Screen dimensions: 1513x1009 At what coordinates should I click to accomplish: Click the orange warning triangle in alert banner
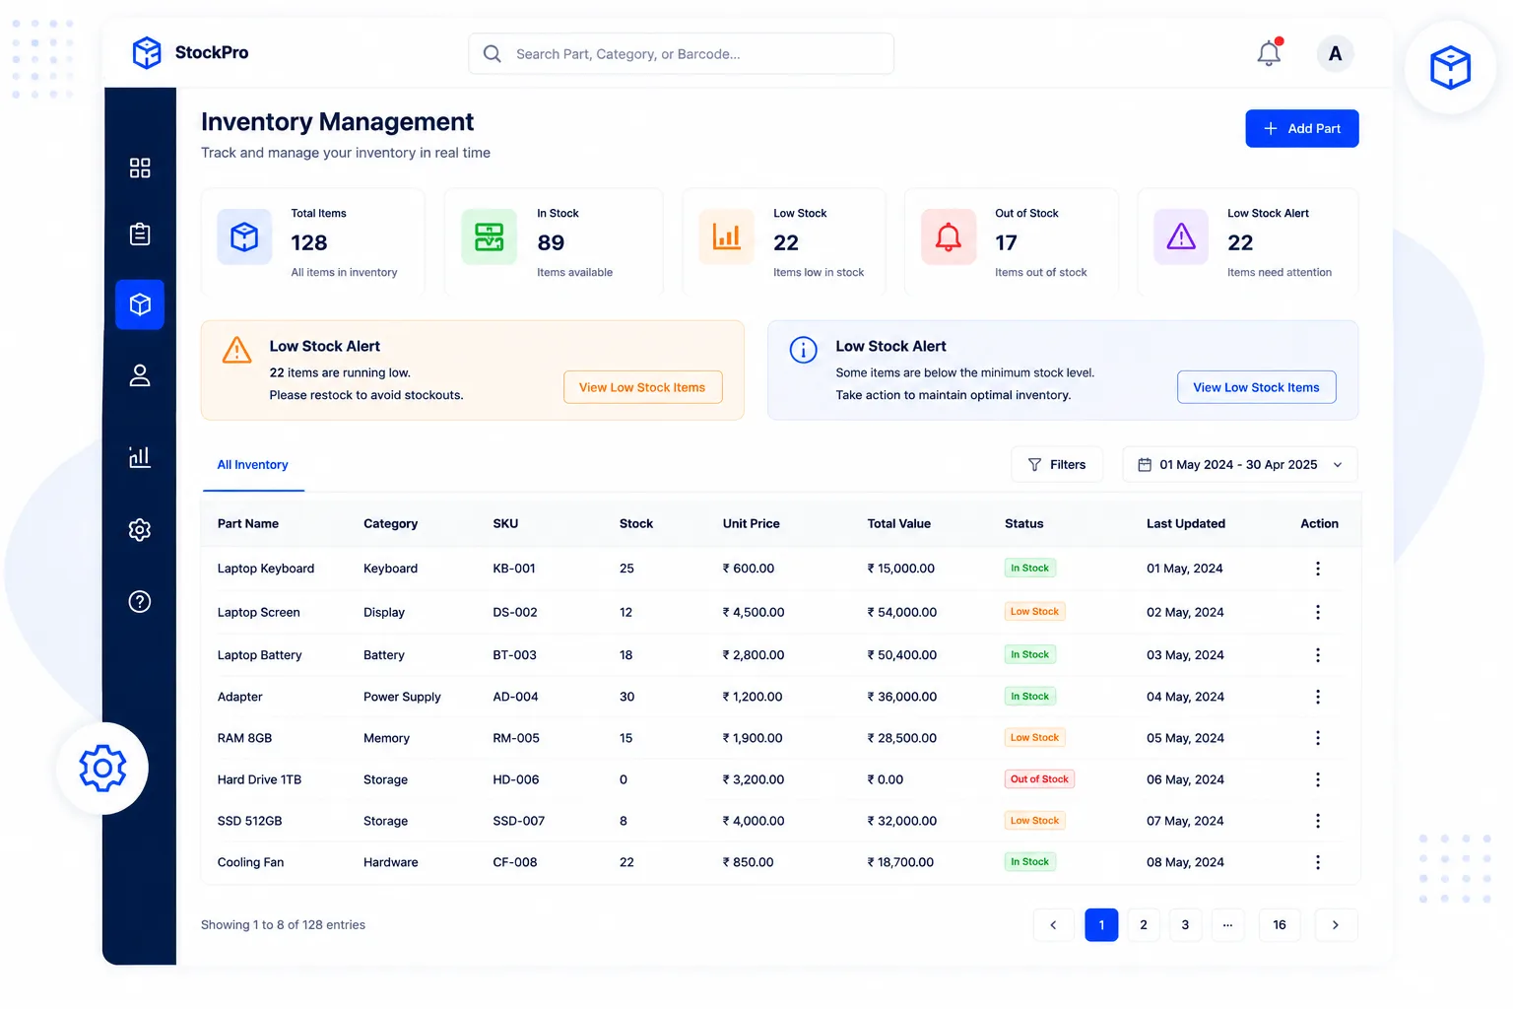click(236, 350)
